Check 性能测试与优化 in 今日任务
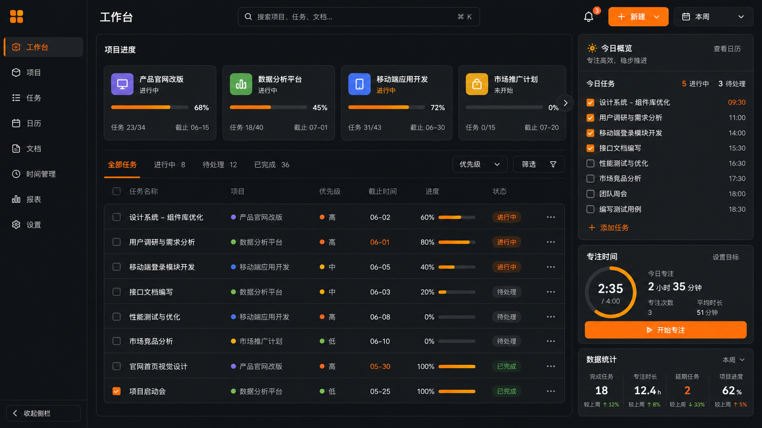 tap(590, 163)
